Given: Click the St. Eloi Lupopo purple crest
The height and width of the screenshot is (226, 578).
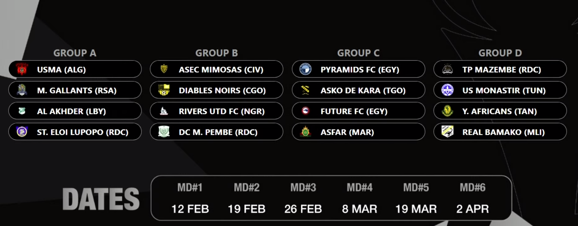Looking at the screenshot, I should [22, 131].
